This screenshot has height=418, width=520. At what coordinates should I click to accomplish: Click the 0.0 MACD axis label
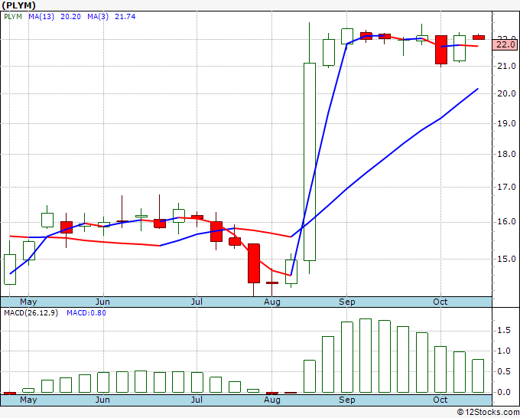coord(504,392)
